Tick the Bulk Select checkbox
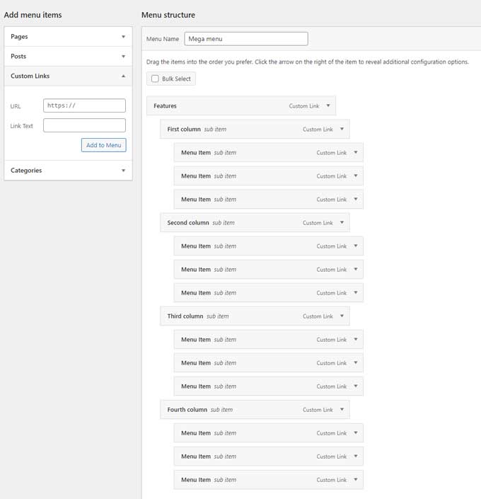 [x=155, y=79]
